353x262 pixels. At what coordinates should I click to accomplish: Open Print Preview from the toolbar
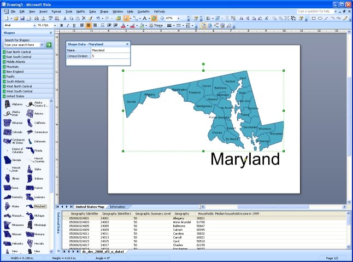(43, 19)
